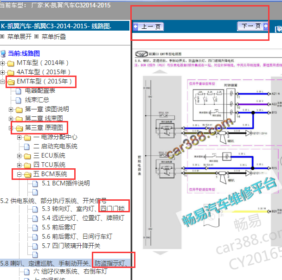282x280 pixels.
Task: Collapse 五 BCM系统 tree node
Action: click(x=19, y=174)
